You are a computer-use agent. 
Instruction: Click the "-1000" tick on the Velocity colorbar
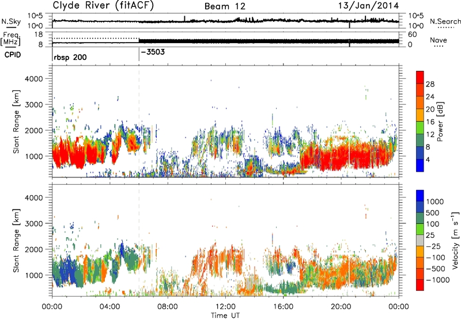(437, 280)
